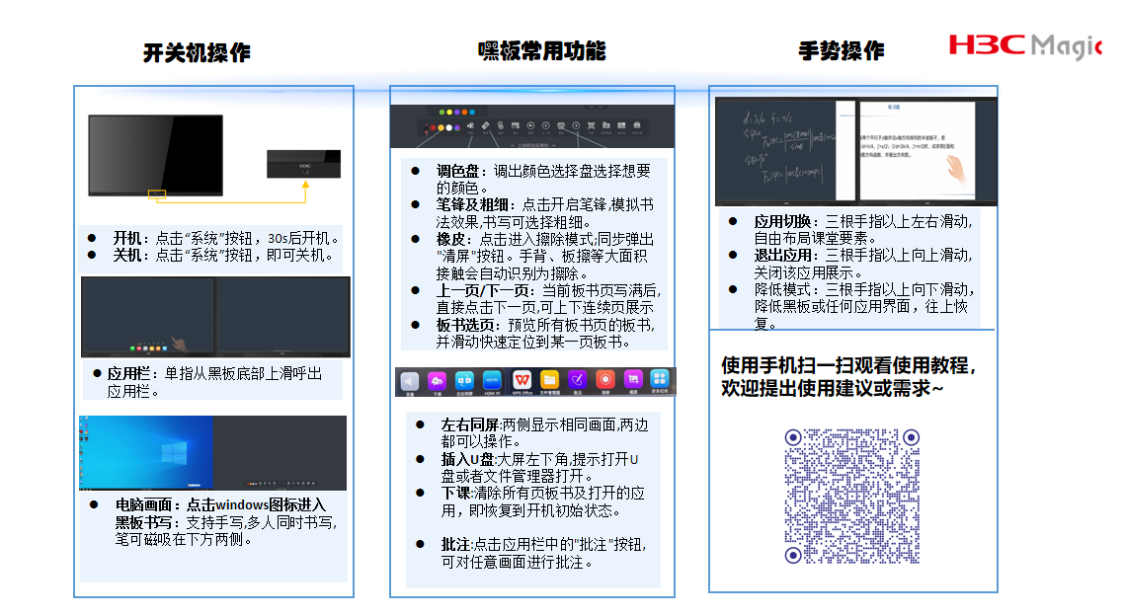Image resolution: width=1125 pixels, height=616 pixels.
Task: Click the 开机 bullet text
Action: (225, 238)
